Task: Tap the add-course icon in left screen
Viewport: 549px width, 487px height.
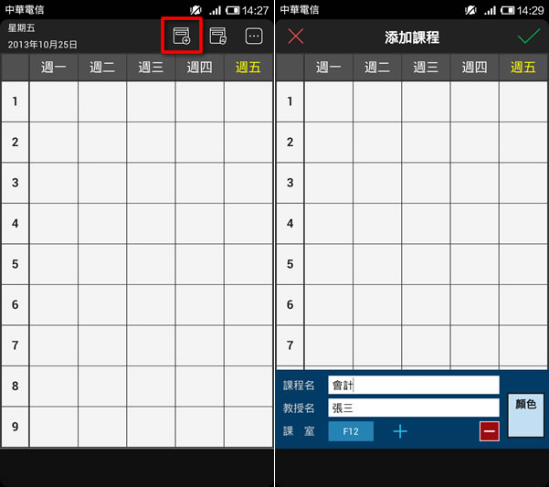Action: coord(182,36)
